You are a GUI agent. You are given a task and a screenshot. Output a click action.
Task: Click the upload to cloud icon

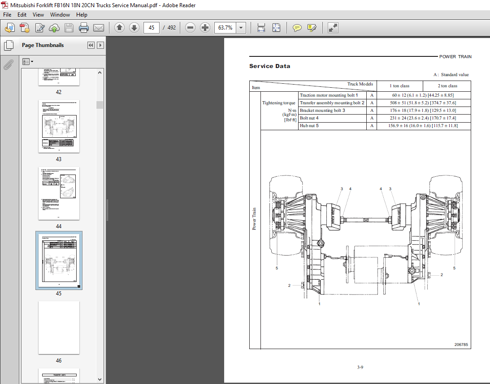(54, 28)
